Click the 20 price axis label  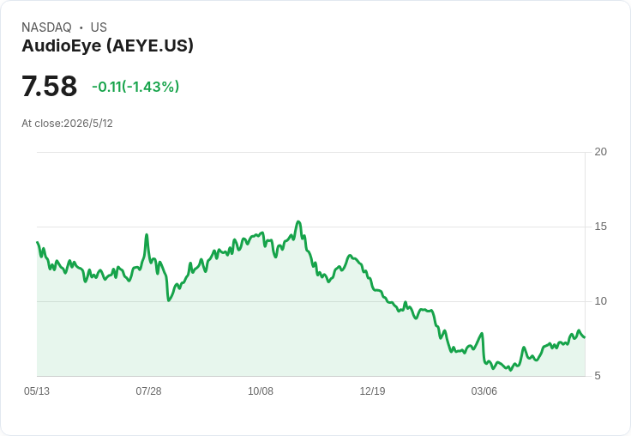pyautogui.click(x=601, y=152)
